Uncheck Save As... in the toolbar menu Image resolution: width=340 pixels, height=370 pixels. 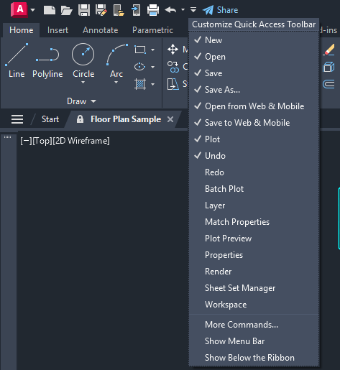coord(254,90)
